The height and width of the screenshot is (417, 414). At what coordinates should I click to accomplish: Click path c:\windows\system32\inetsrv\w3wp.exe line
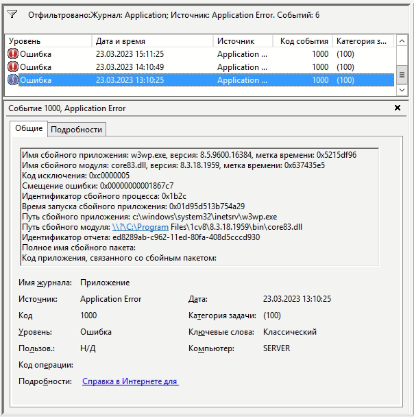tap(149, 217)
